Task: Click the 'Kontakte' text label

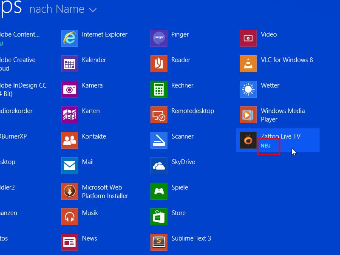Action: click(94, 136)
